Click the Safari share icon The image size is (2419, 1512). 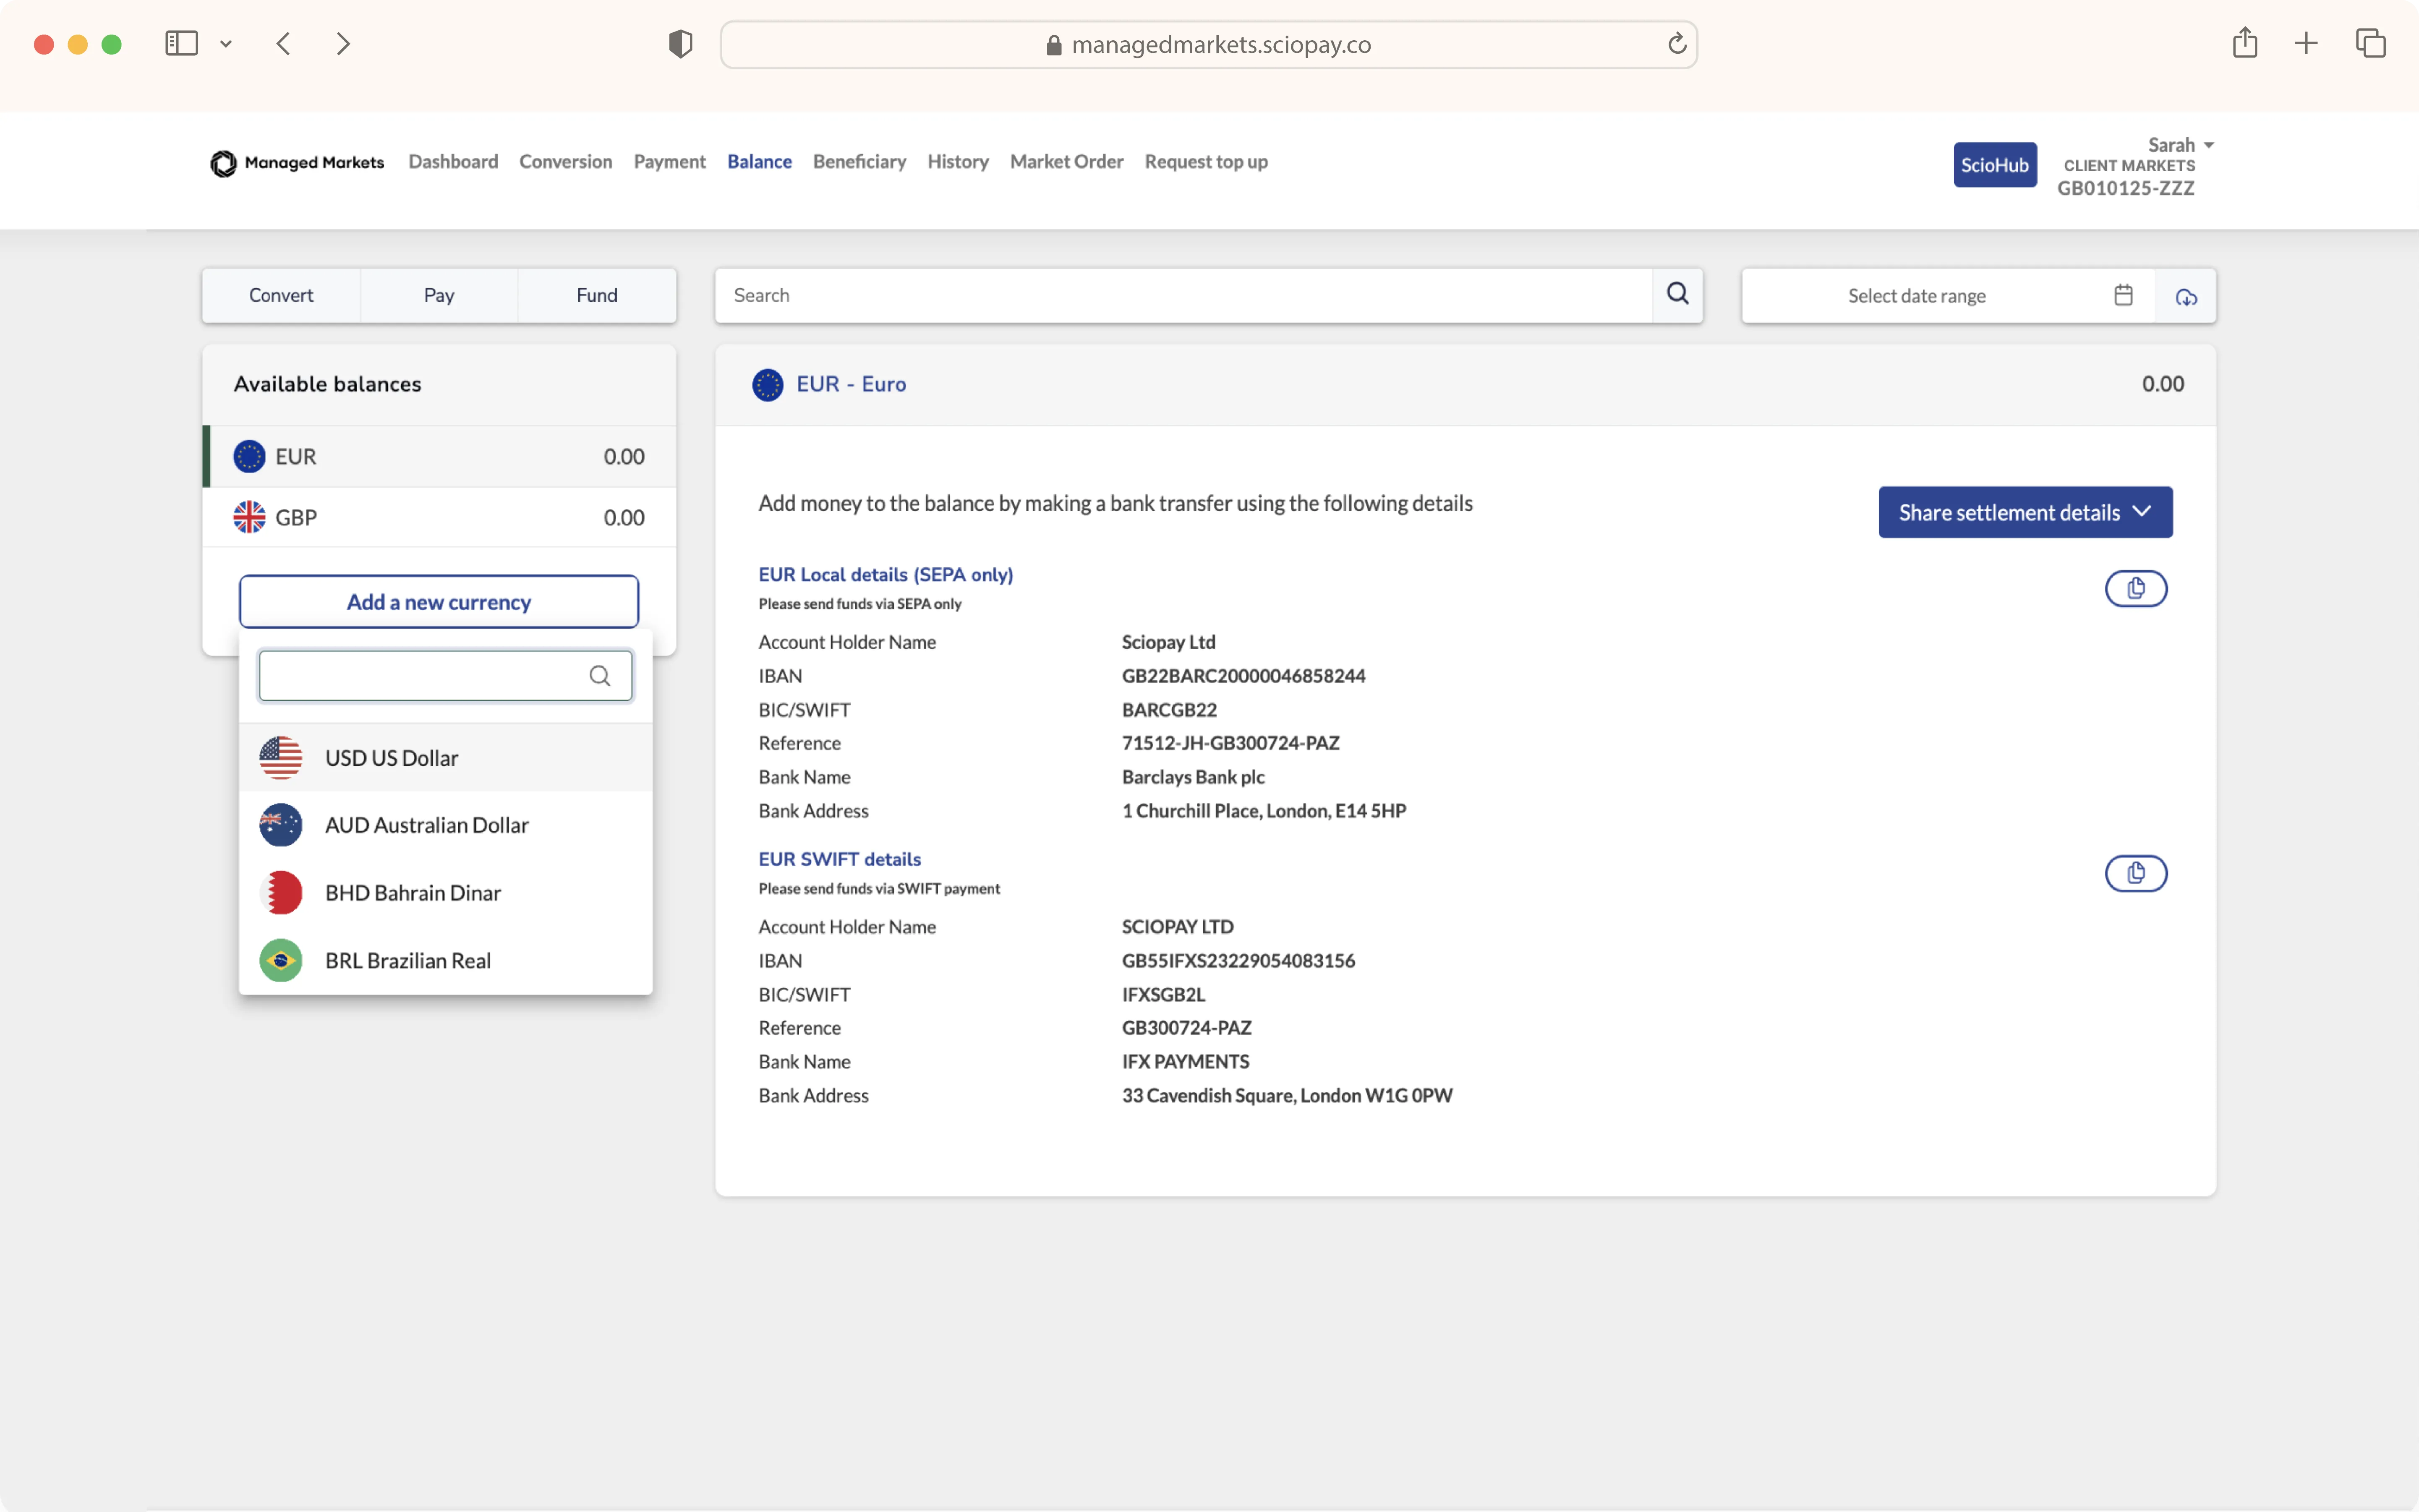pos(2244,43)
